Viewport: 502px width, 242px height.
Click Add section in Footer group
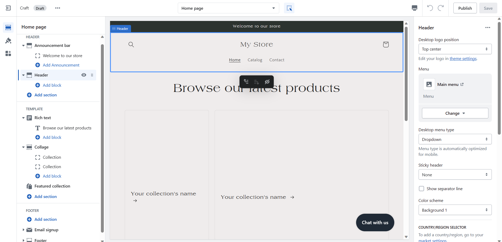[45, 219]
